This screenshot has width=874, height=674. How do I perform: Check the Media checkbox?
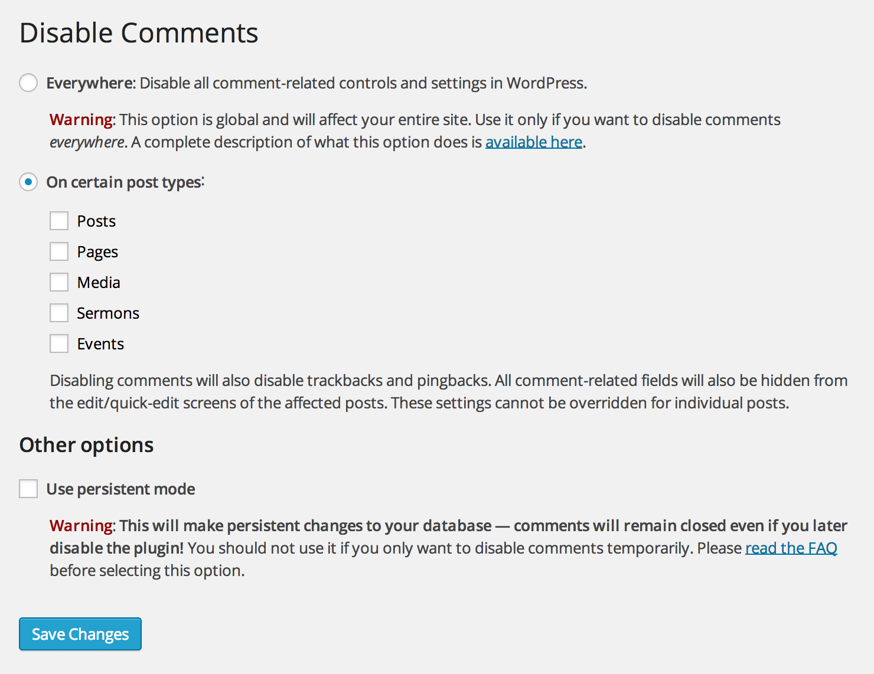[x=59, y=282]
